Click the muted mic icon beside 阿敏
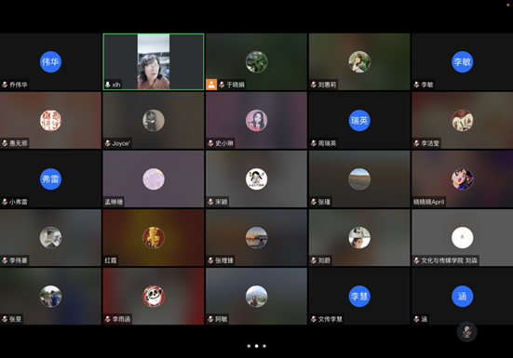 click(210, 319)
